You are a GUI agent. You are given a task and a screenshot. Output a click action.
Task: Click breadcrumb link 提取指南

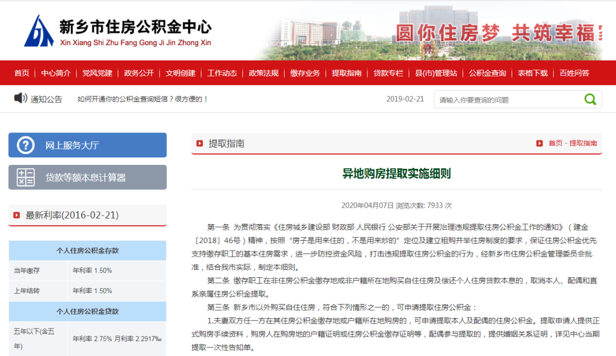point(583,143)
